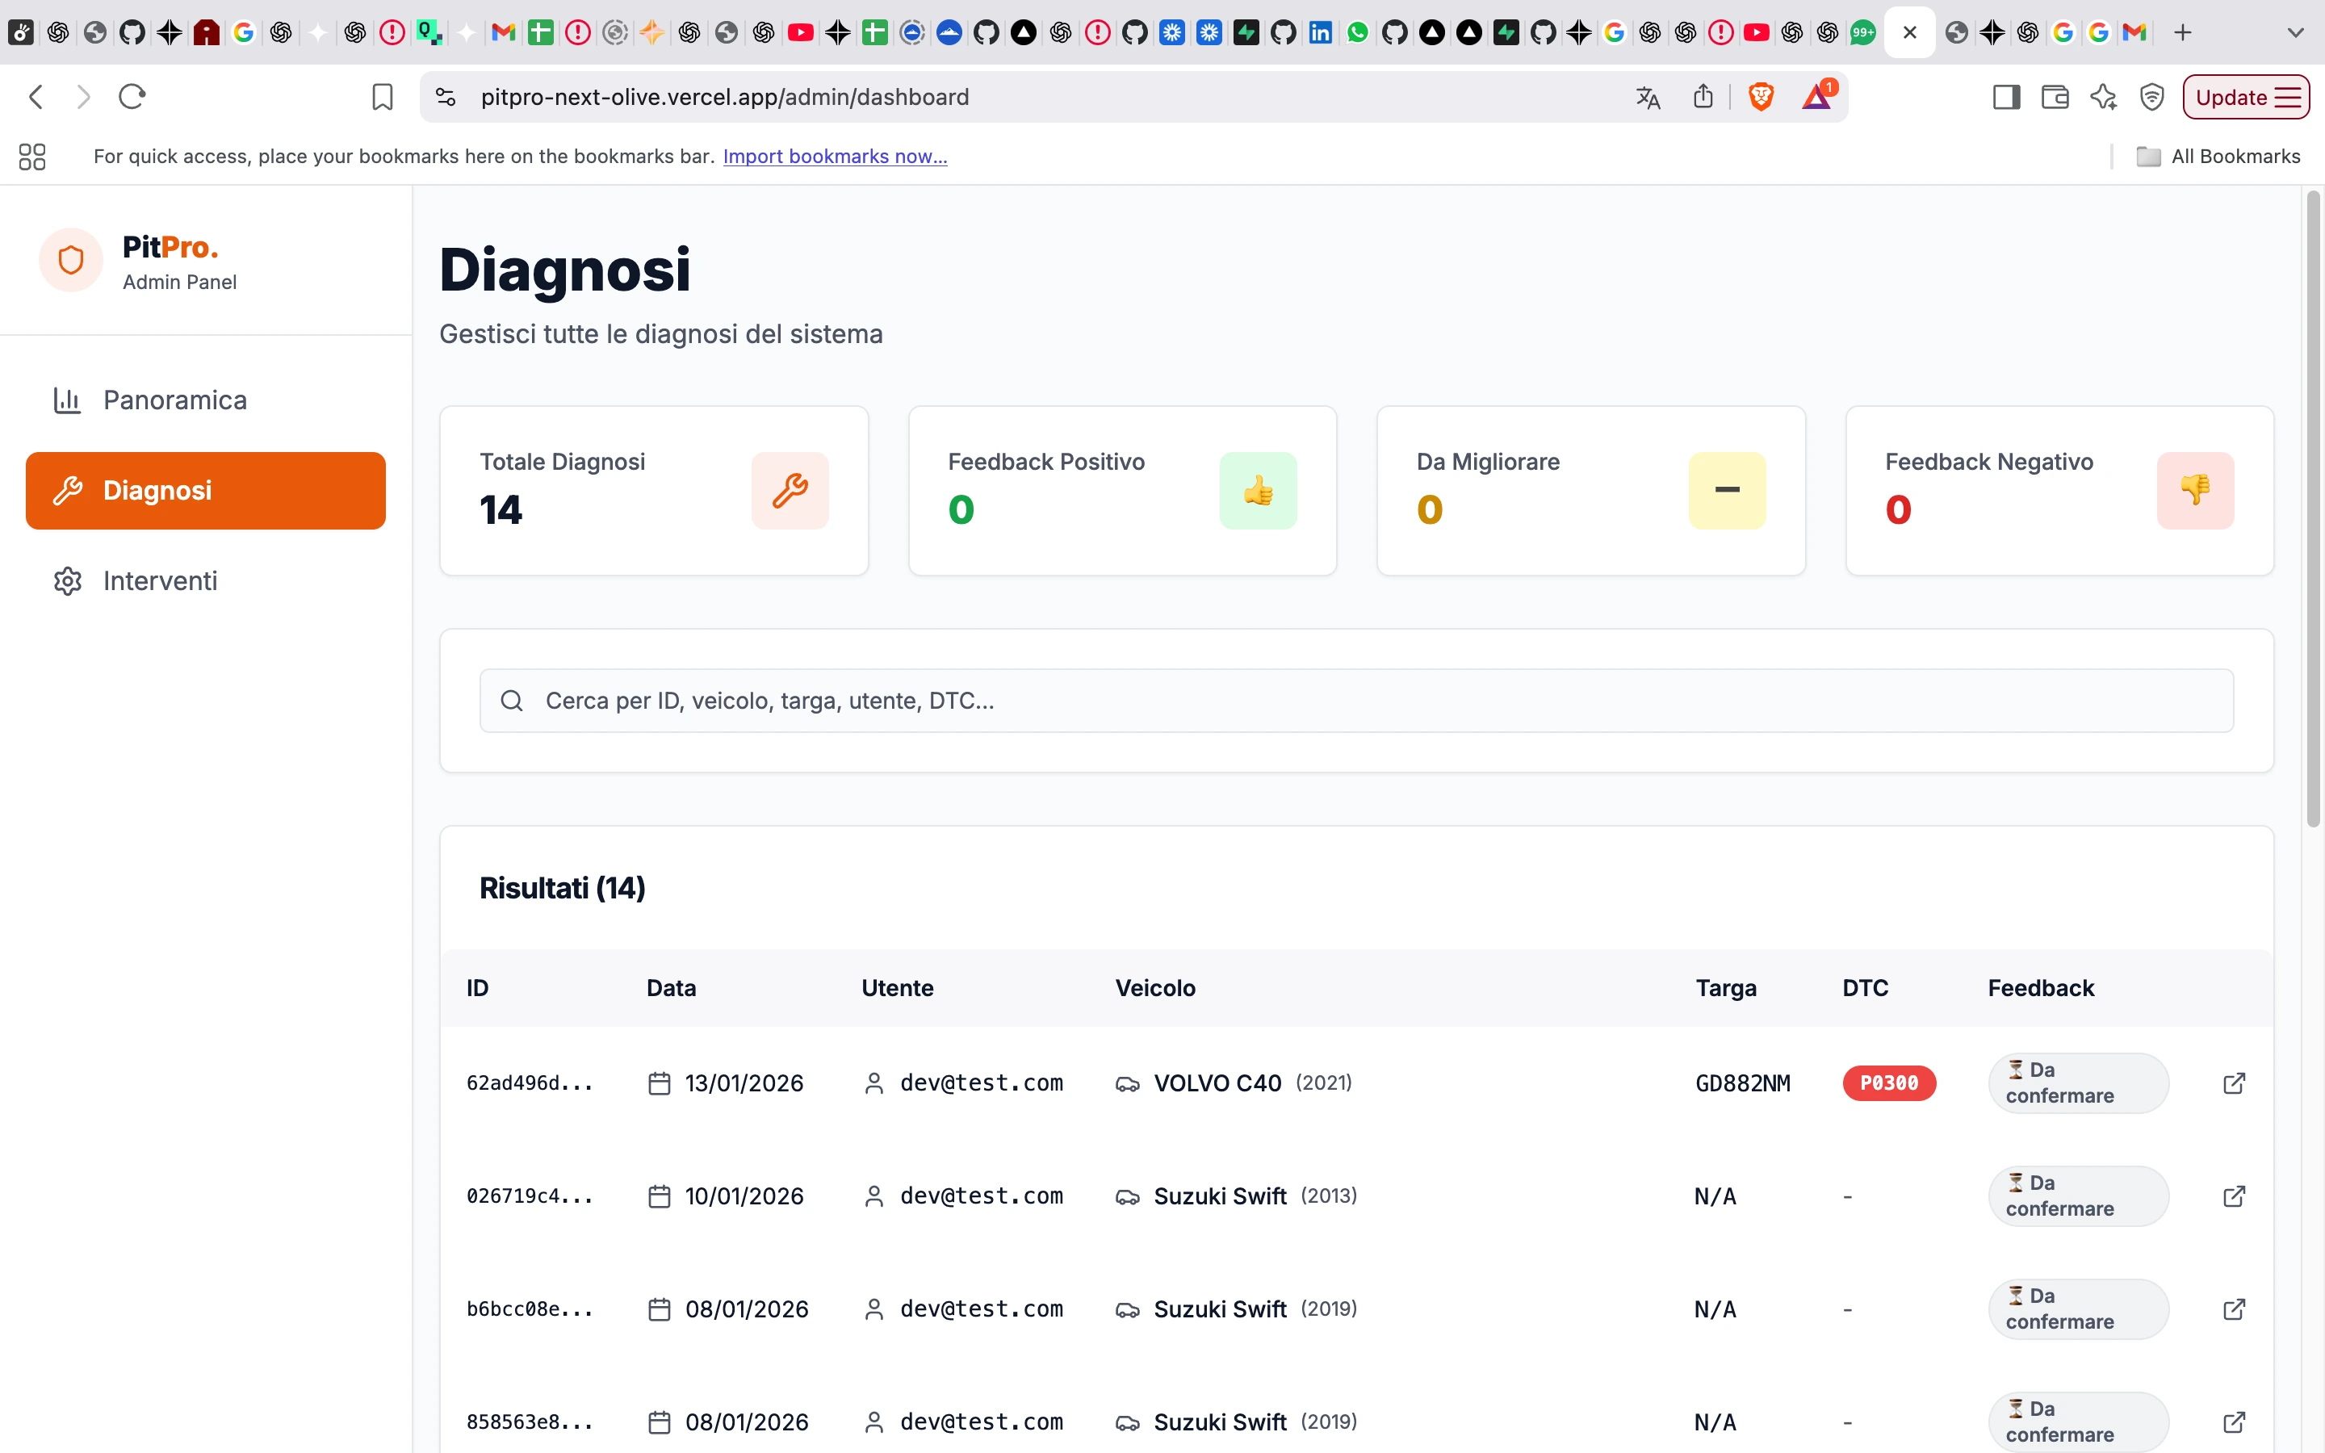Click the Import bookmarks now link
2325x1453 pixels.
(834, 156)
